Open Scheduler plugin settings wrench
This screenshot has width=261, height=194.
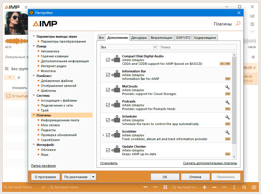[228, 117]
